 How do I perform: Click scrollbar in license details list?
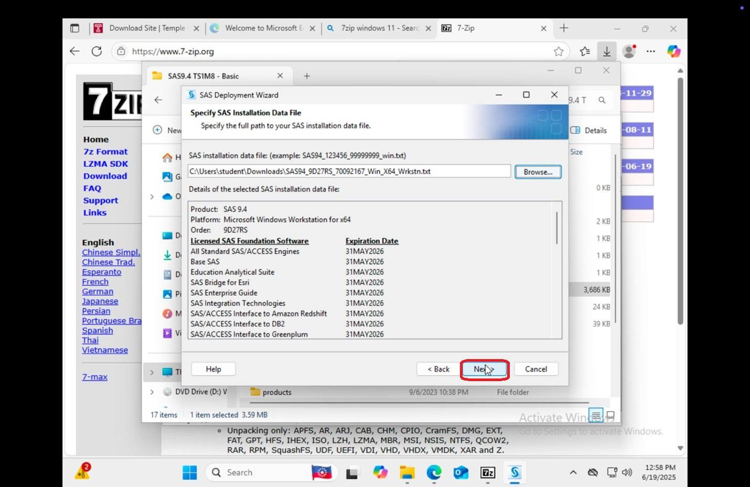point(556,228)
